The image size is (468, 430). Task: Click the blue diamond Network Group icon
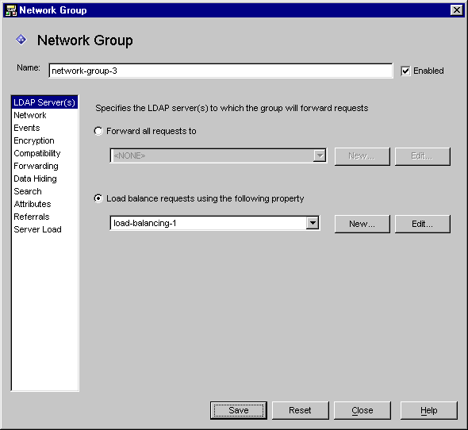click(x=21, y=40)
